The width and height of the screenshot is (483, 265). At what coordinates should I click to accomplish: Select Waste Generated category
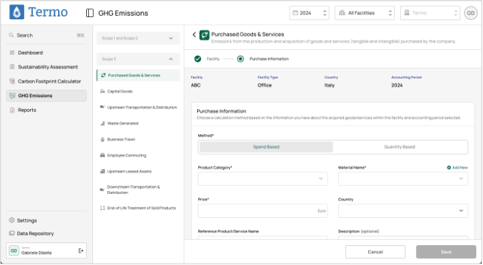click(x=138, y=123)
